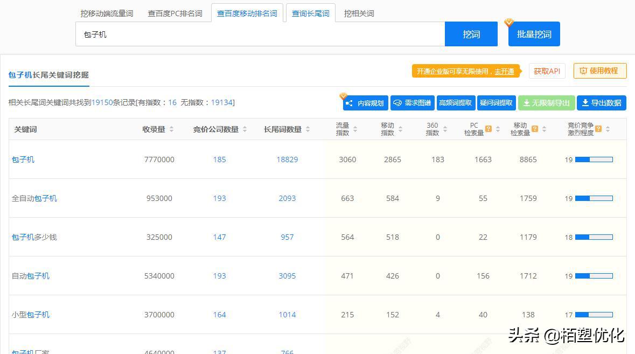Open the 内容规划 content planning tool
The height and width of the screenshot is (354, 635).
coord(366,102)
